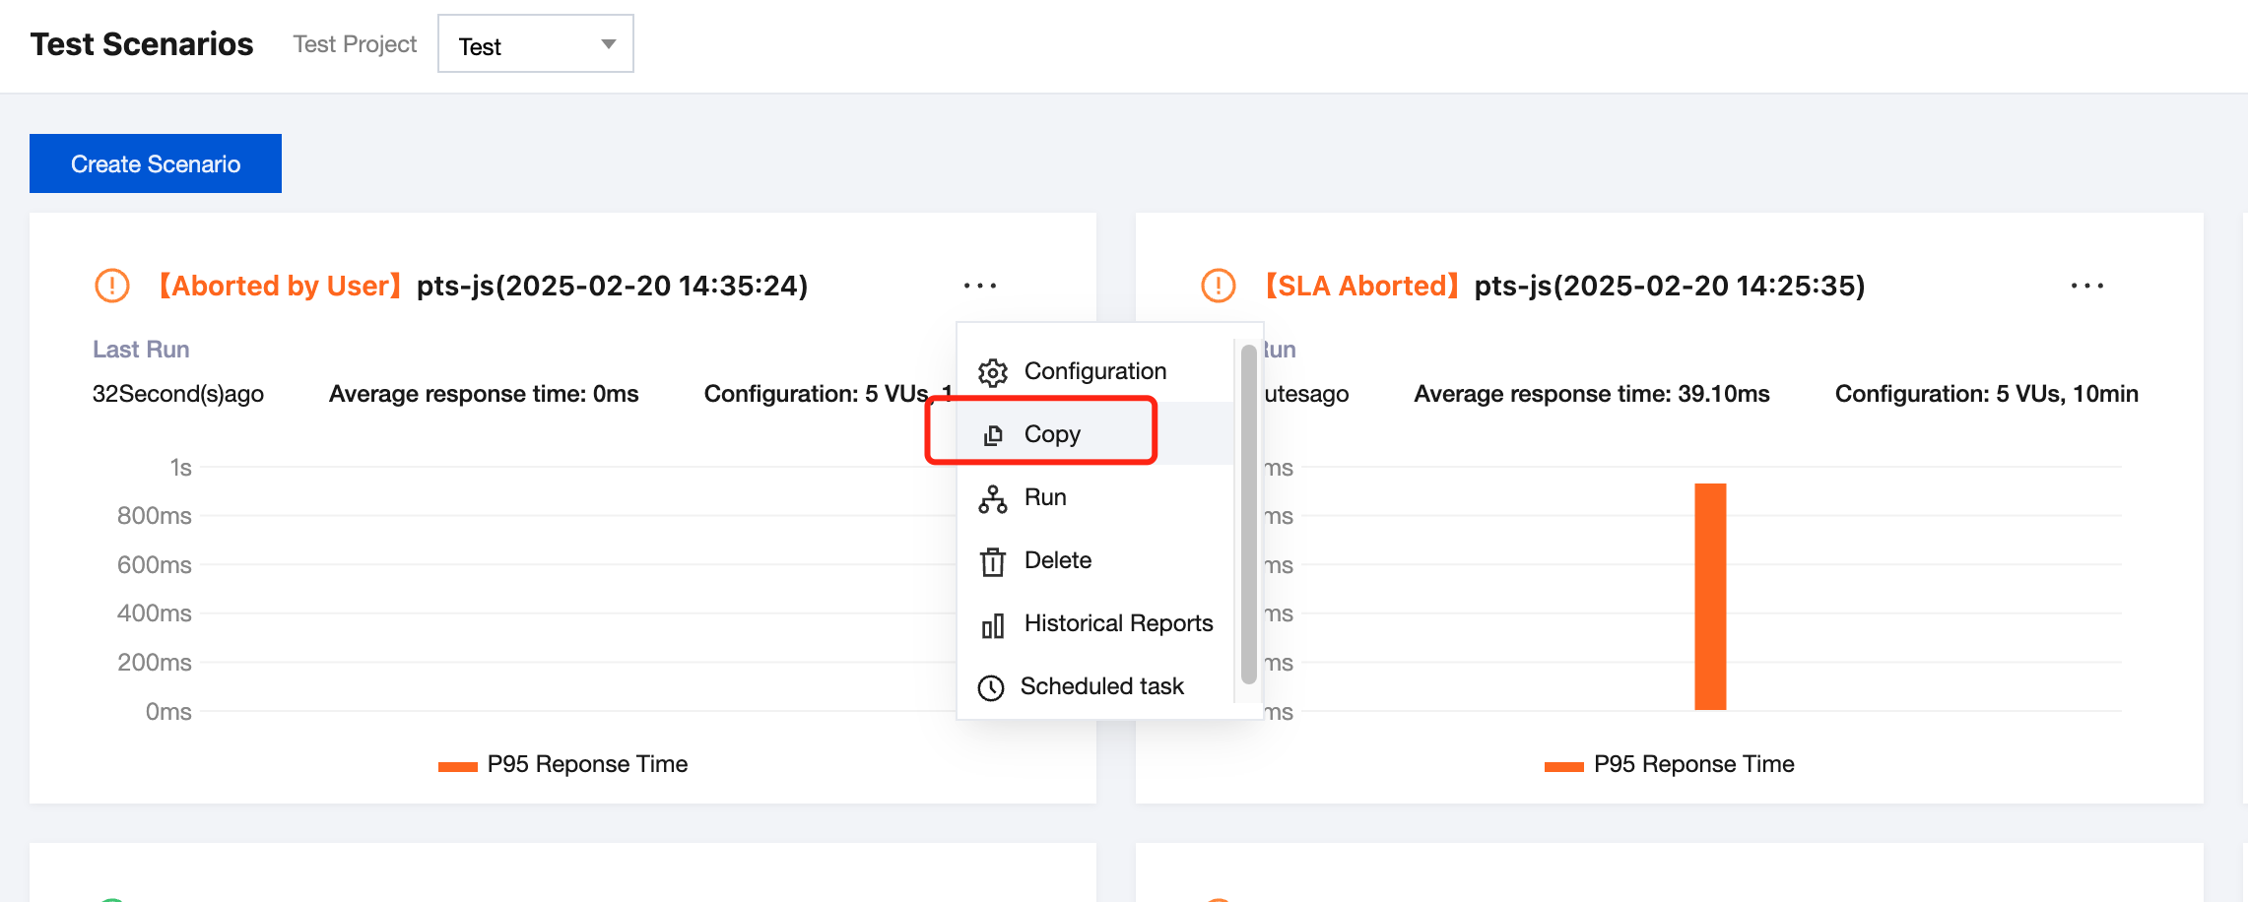2248x902 pixels.
Task: Click the 【SLA Aborted】 status label
Action: point(1362,286)
